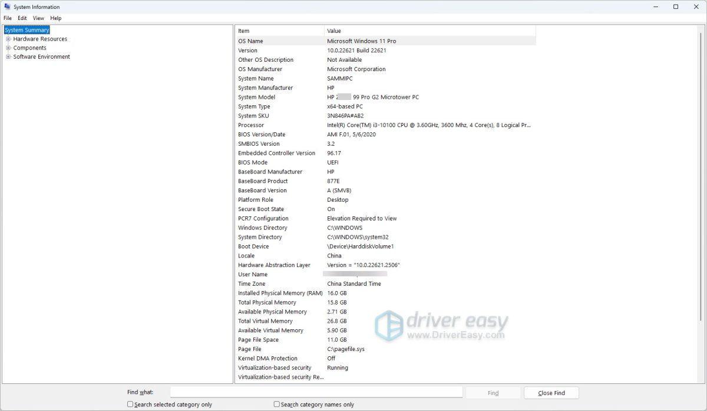
Task: Select System Summary in the tree
Action: 27,30
